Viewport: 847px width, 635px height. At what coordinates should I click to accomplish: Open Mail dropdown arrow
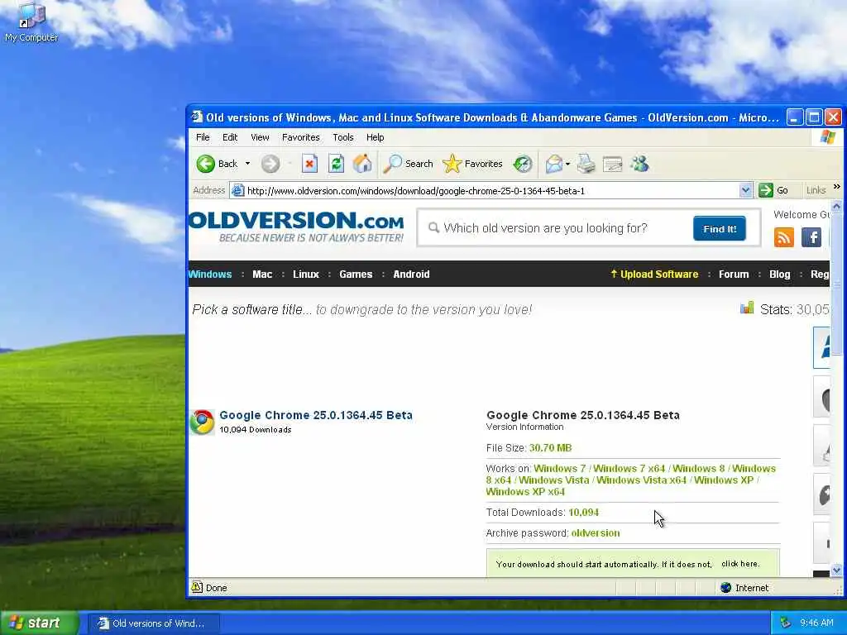click(x=567, y=164)
